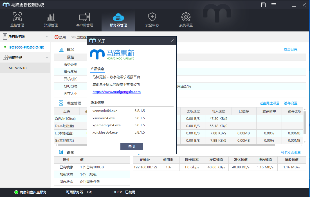Open the title bar menu list icon

click(x=274, y=5)
